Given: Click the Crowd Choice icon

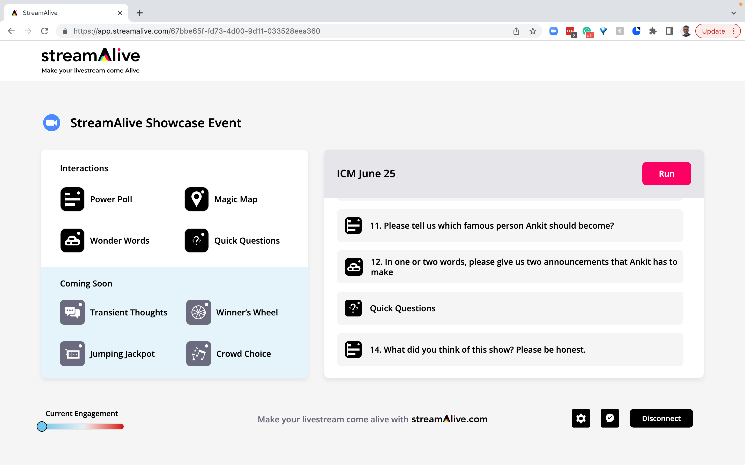Looking at the screenshot, I should click(x=199, y=354).
